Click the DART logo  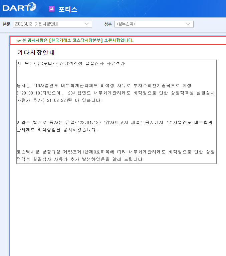19,7
